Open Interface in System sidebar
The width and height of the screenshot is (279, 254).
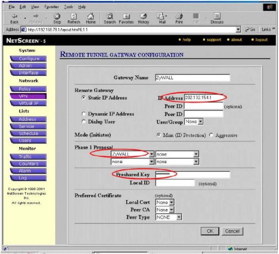[29, 73]
